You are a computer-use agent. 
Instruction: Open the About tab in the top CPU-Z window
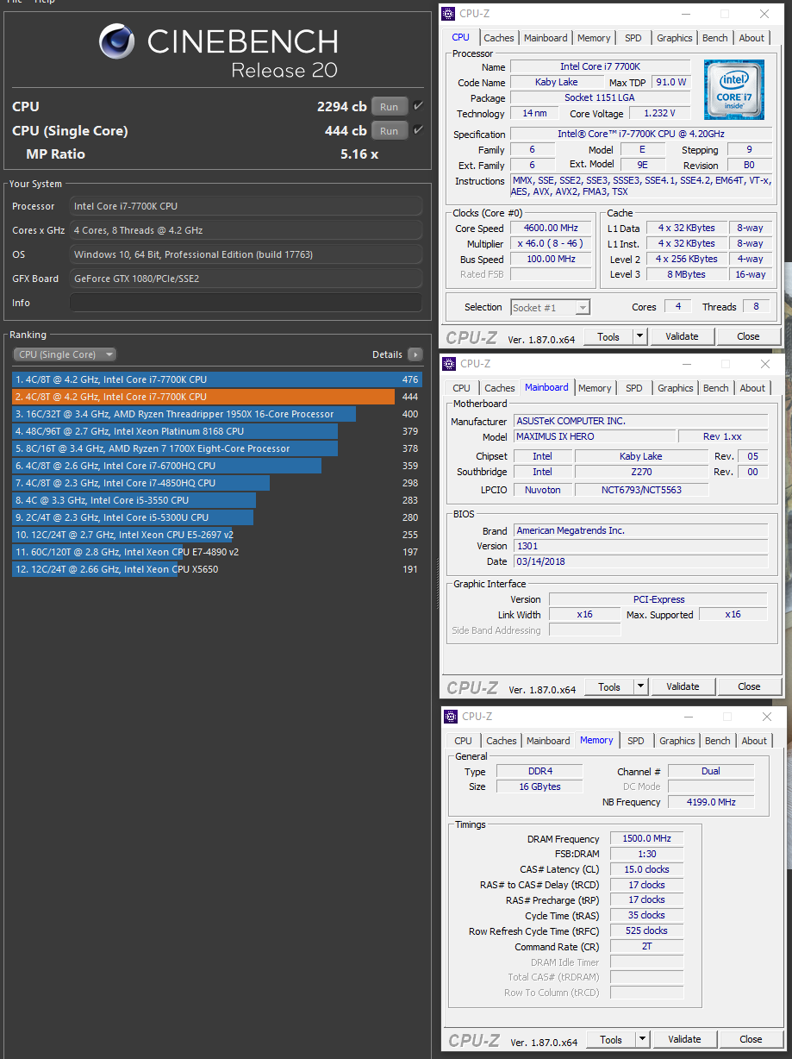pos(751,38)
